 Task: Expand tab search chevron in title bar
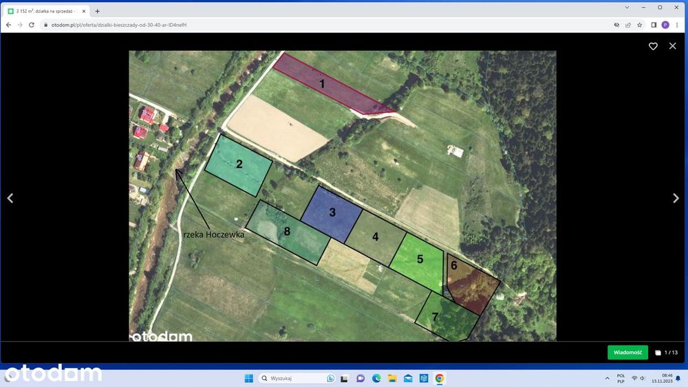(627, 8)
